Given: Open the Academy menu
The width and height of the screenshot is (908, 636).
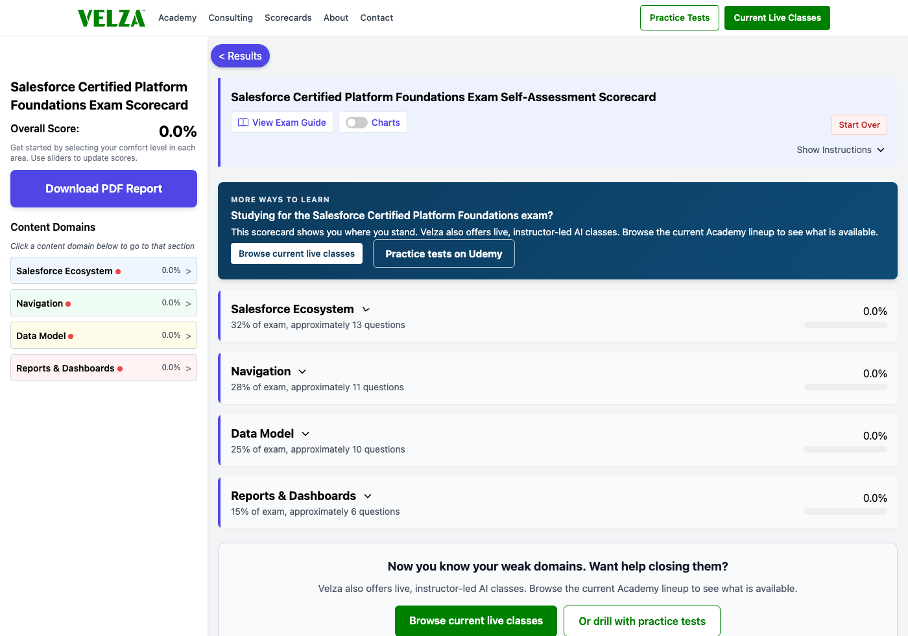Looking at the screenshot, I should [x=177, y=18].
